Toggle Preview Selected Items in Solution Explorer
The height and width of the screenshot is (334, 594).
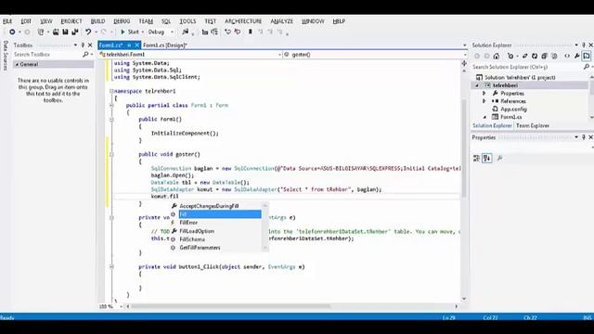tap(587, 57)
